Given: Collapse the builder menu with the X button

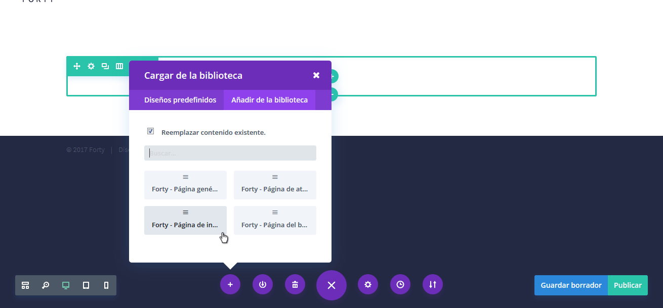Looking at the screenshot, I should click(x=332, y=285).
